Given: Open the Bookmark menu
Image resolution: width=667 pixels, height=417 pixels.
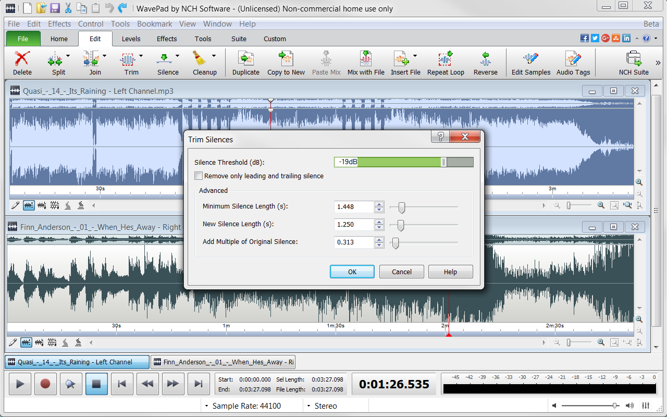Looking at the screenshot, I should click(154, 23).
